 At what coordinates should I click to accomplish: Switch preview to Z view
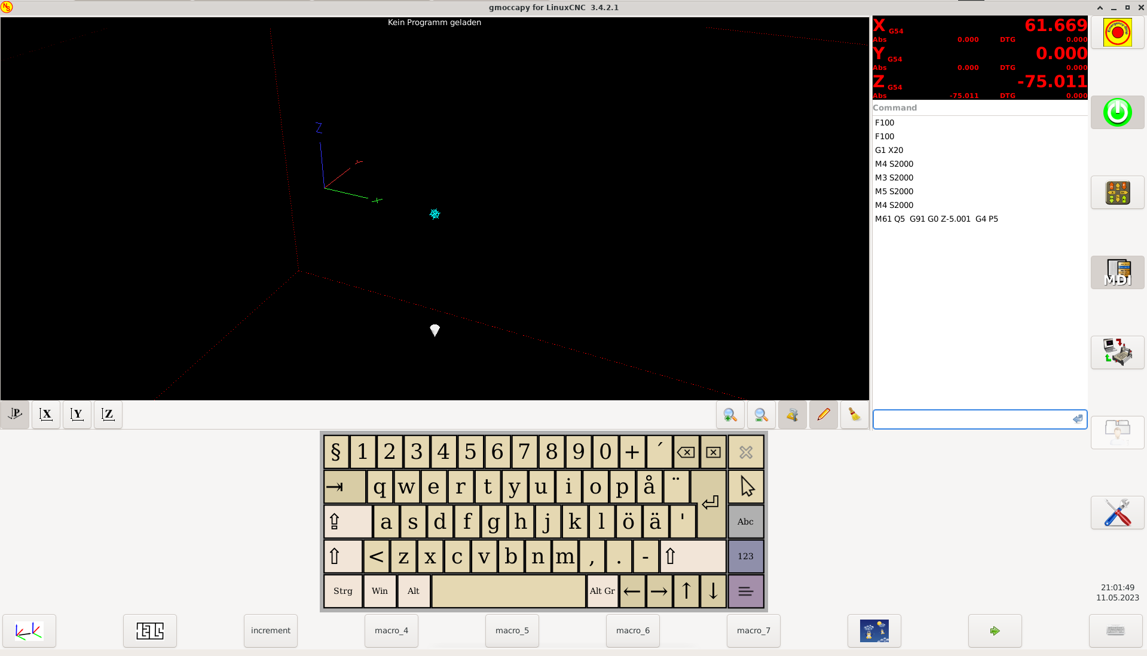[108, 415]
